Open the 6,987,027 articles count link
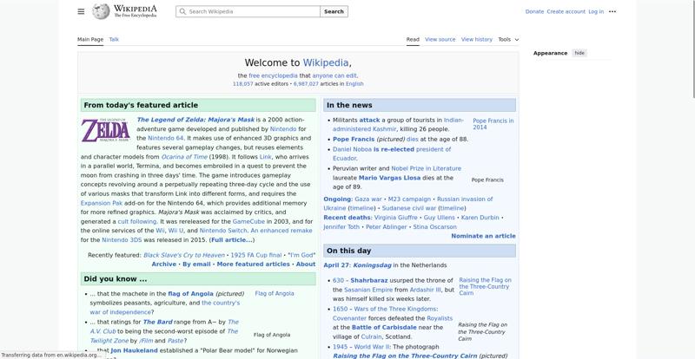This screenshot has width=695, height=359. (306, 83)
